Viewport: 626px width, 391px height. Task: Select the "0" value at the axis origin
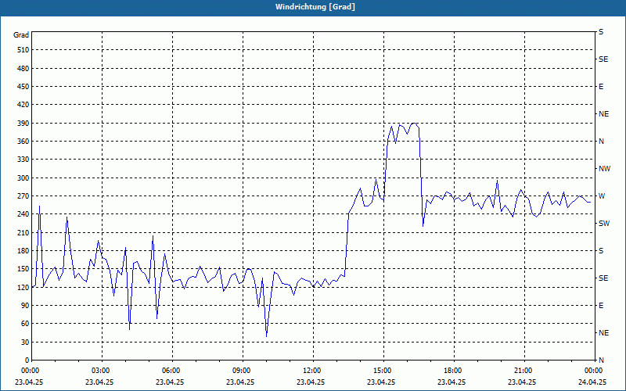(x=27, y=361)
